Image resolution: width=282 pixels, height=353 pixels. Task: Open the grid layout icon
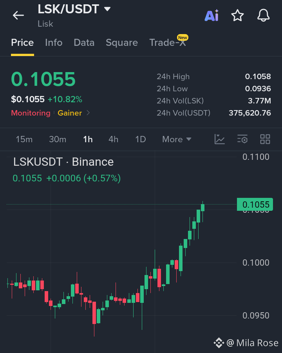265,139
